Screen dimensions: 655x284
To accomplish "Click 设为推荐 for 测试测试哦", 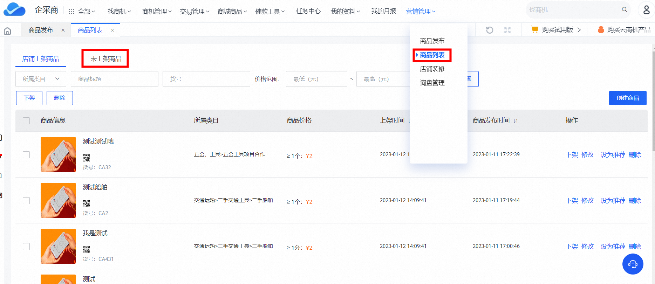I will (613, 155).
